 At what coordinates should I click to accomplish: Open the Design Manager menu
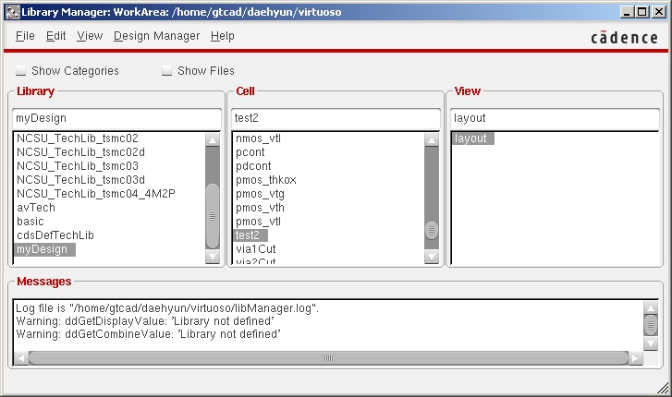(x=156, y=36)
